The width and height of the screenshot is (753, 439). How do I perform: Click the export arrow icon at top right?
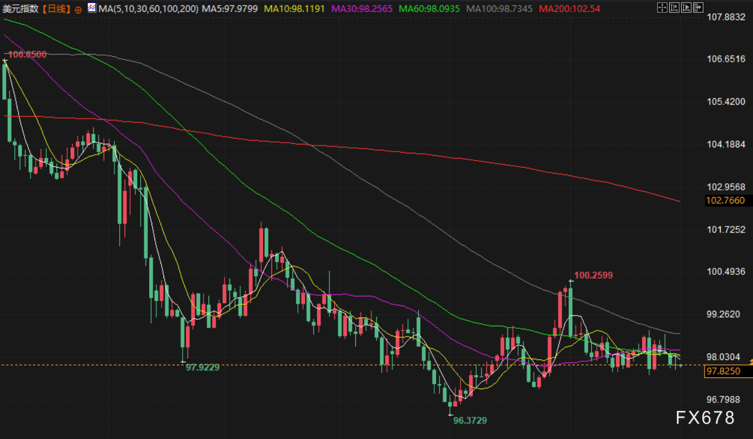coord(698,8)
